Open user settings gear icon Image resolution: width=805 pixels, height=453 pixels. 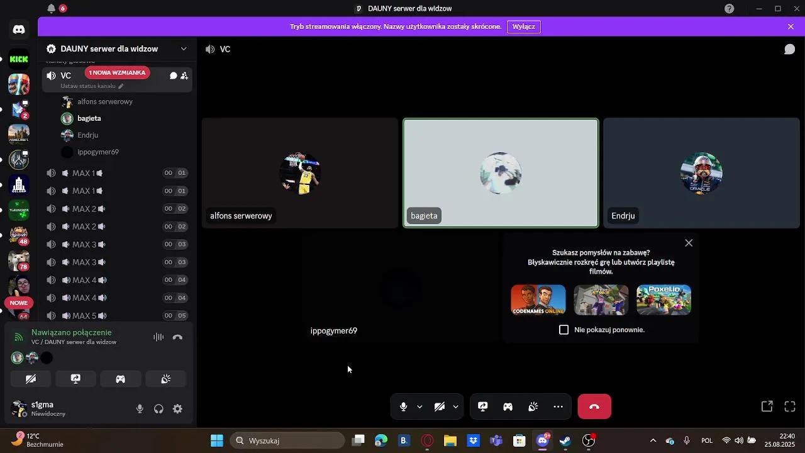(x=177, y=409)
